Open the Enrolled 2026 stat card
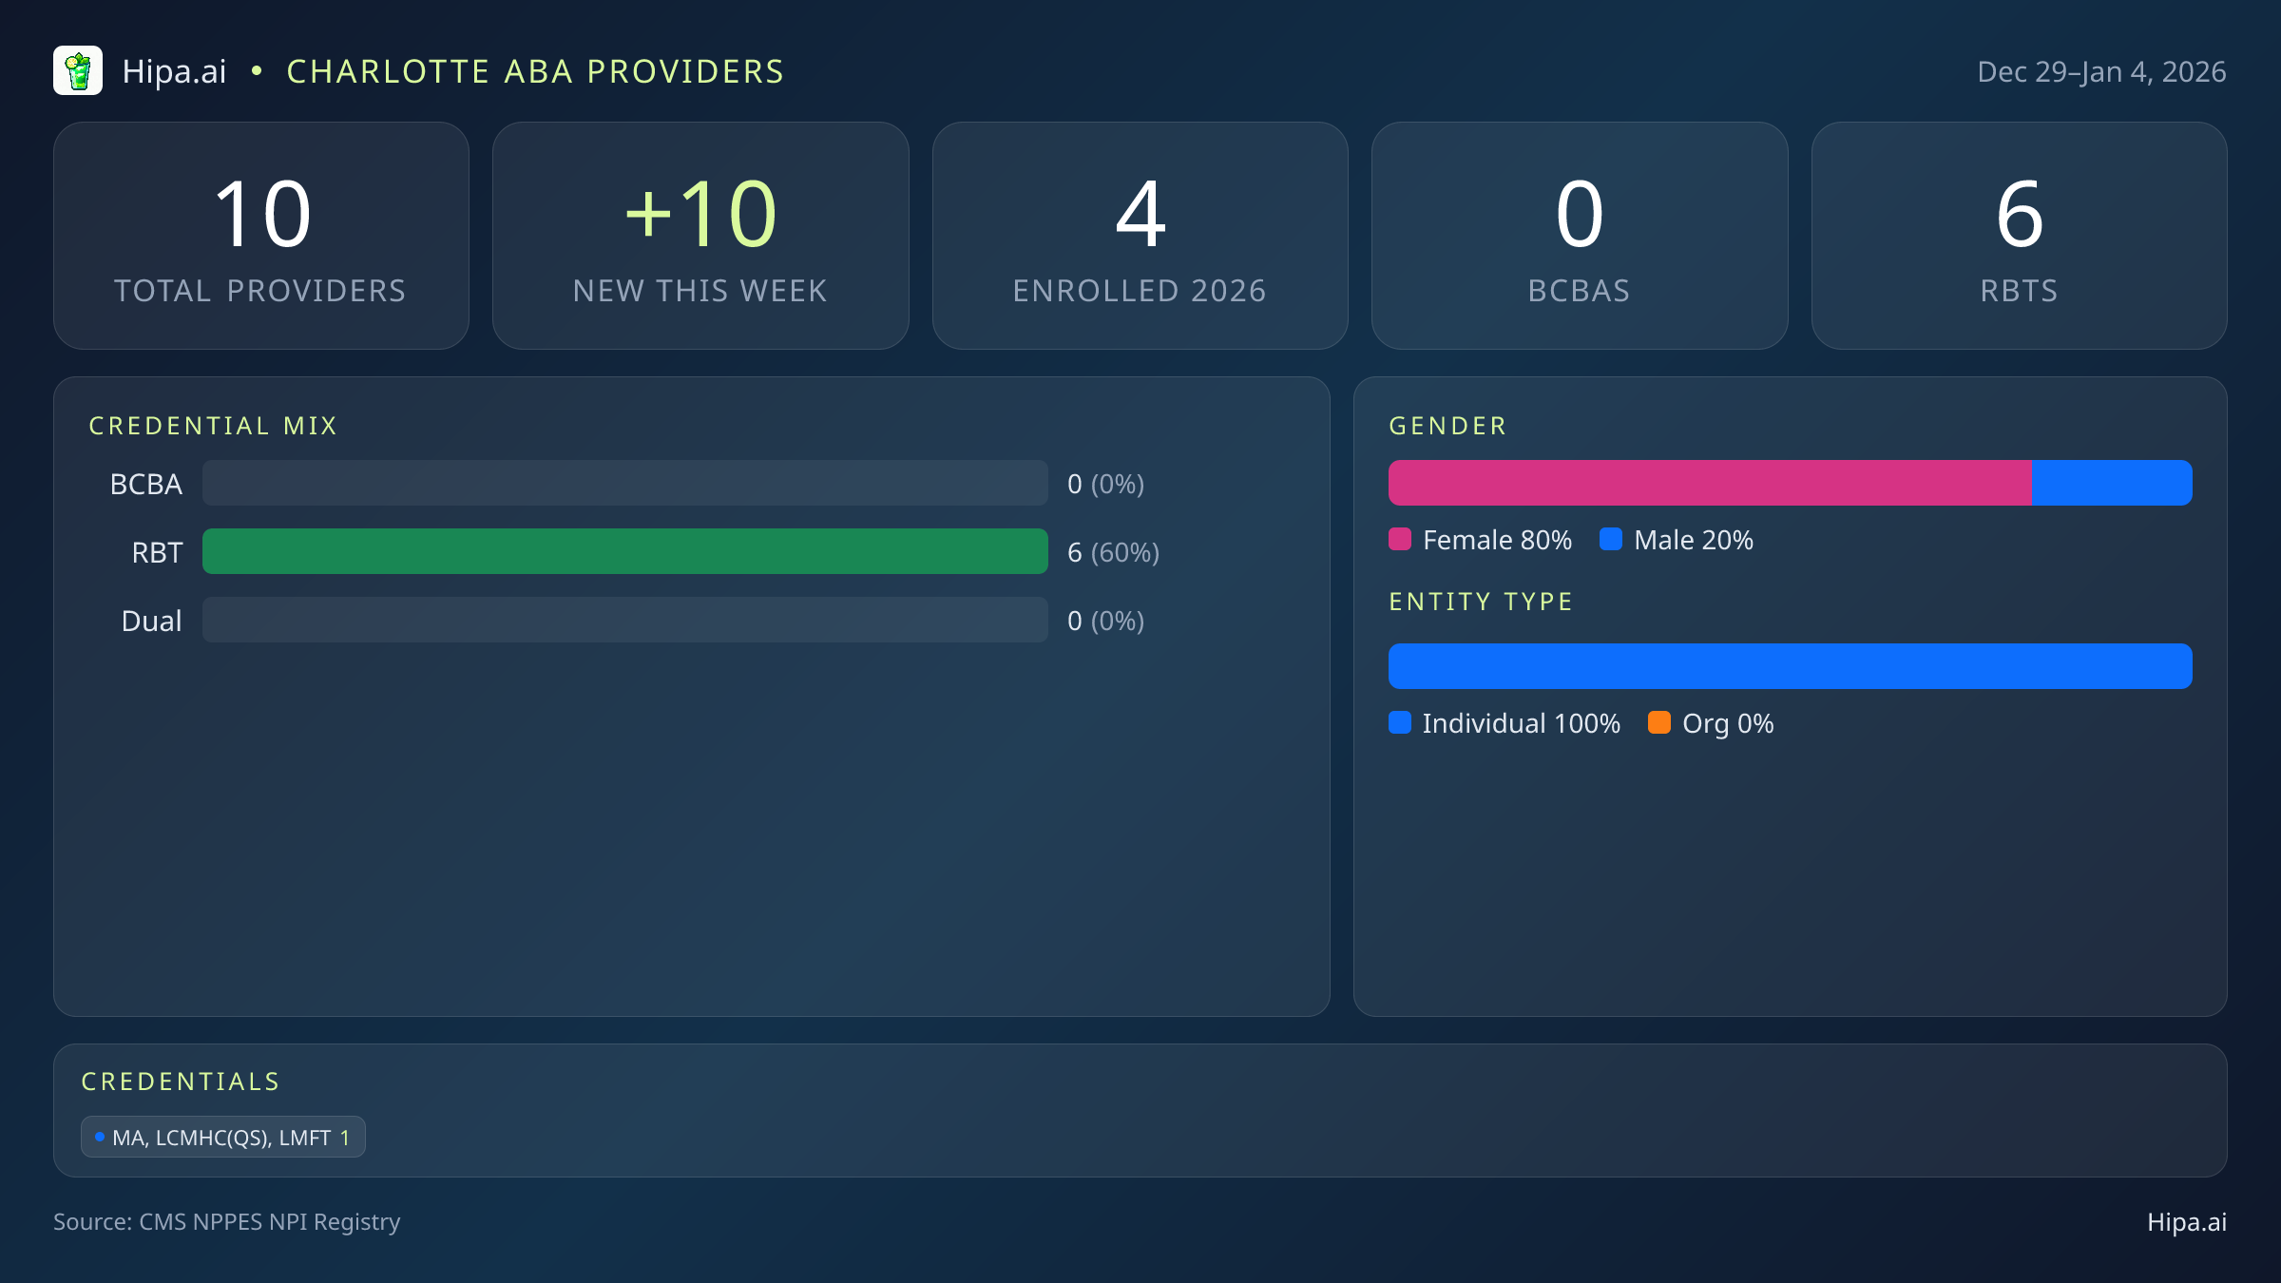2281x1283 pixels. (1140, 235)
